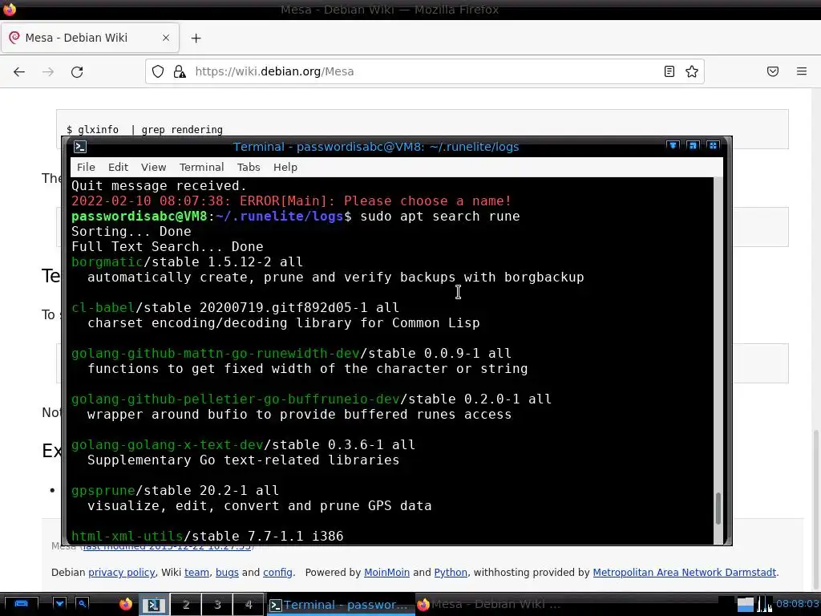Click the 'glxinfo | grep rendering' code
This screenshot has width=821, height=616.
click(150, 130)
